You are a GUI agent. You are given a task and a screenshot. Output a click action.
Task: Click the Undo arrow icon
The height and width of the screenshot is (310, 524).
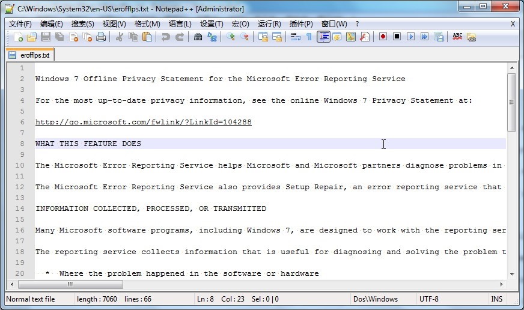[x=165, y=37]
